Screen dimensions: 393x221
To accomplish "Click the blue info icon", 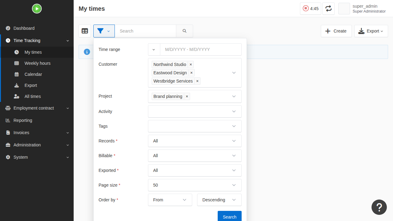I will click(x=87, y=52).
